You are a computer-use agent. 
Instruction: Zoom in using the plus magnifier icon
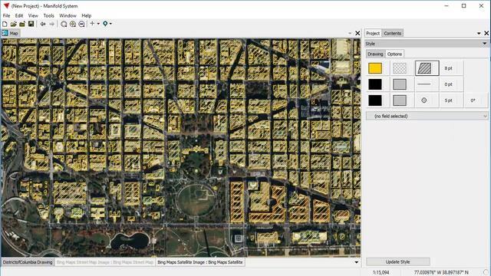[73, 24]
